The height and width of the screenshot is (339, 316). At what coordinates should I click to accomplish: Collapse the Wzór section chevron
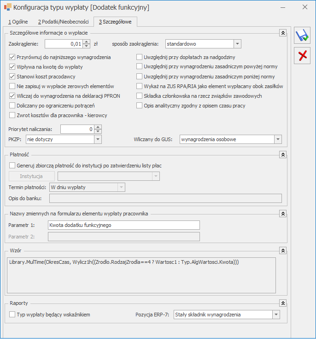click(283, 250)
